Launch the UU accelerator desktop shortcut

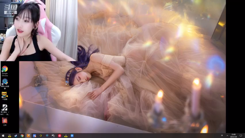coord(5,84)
